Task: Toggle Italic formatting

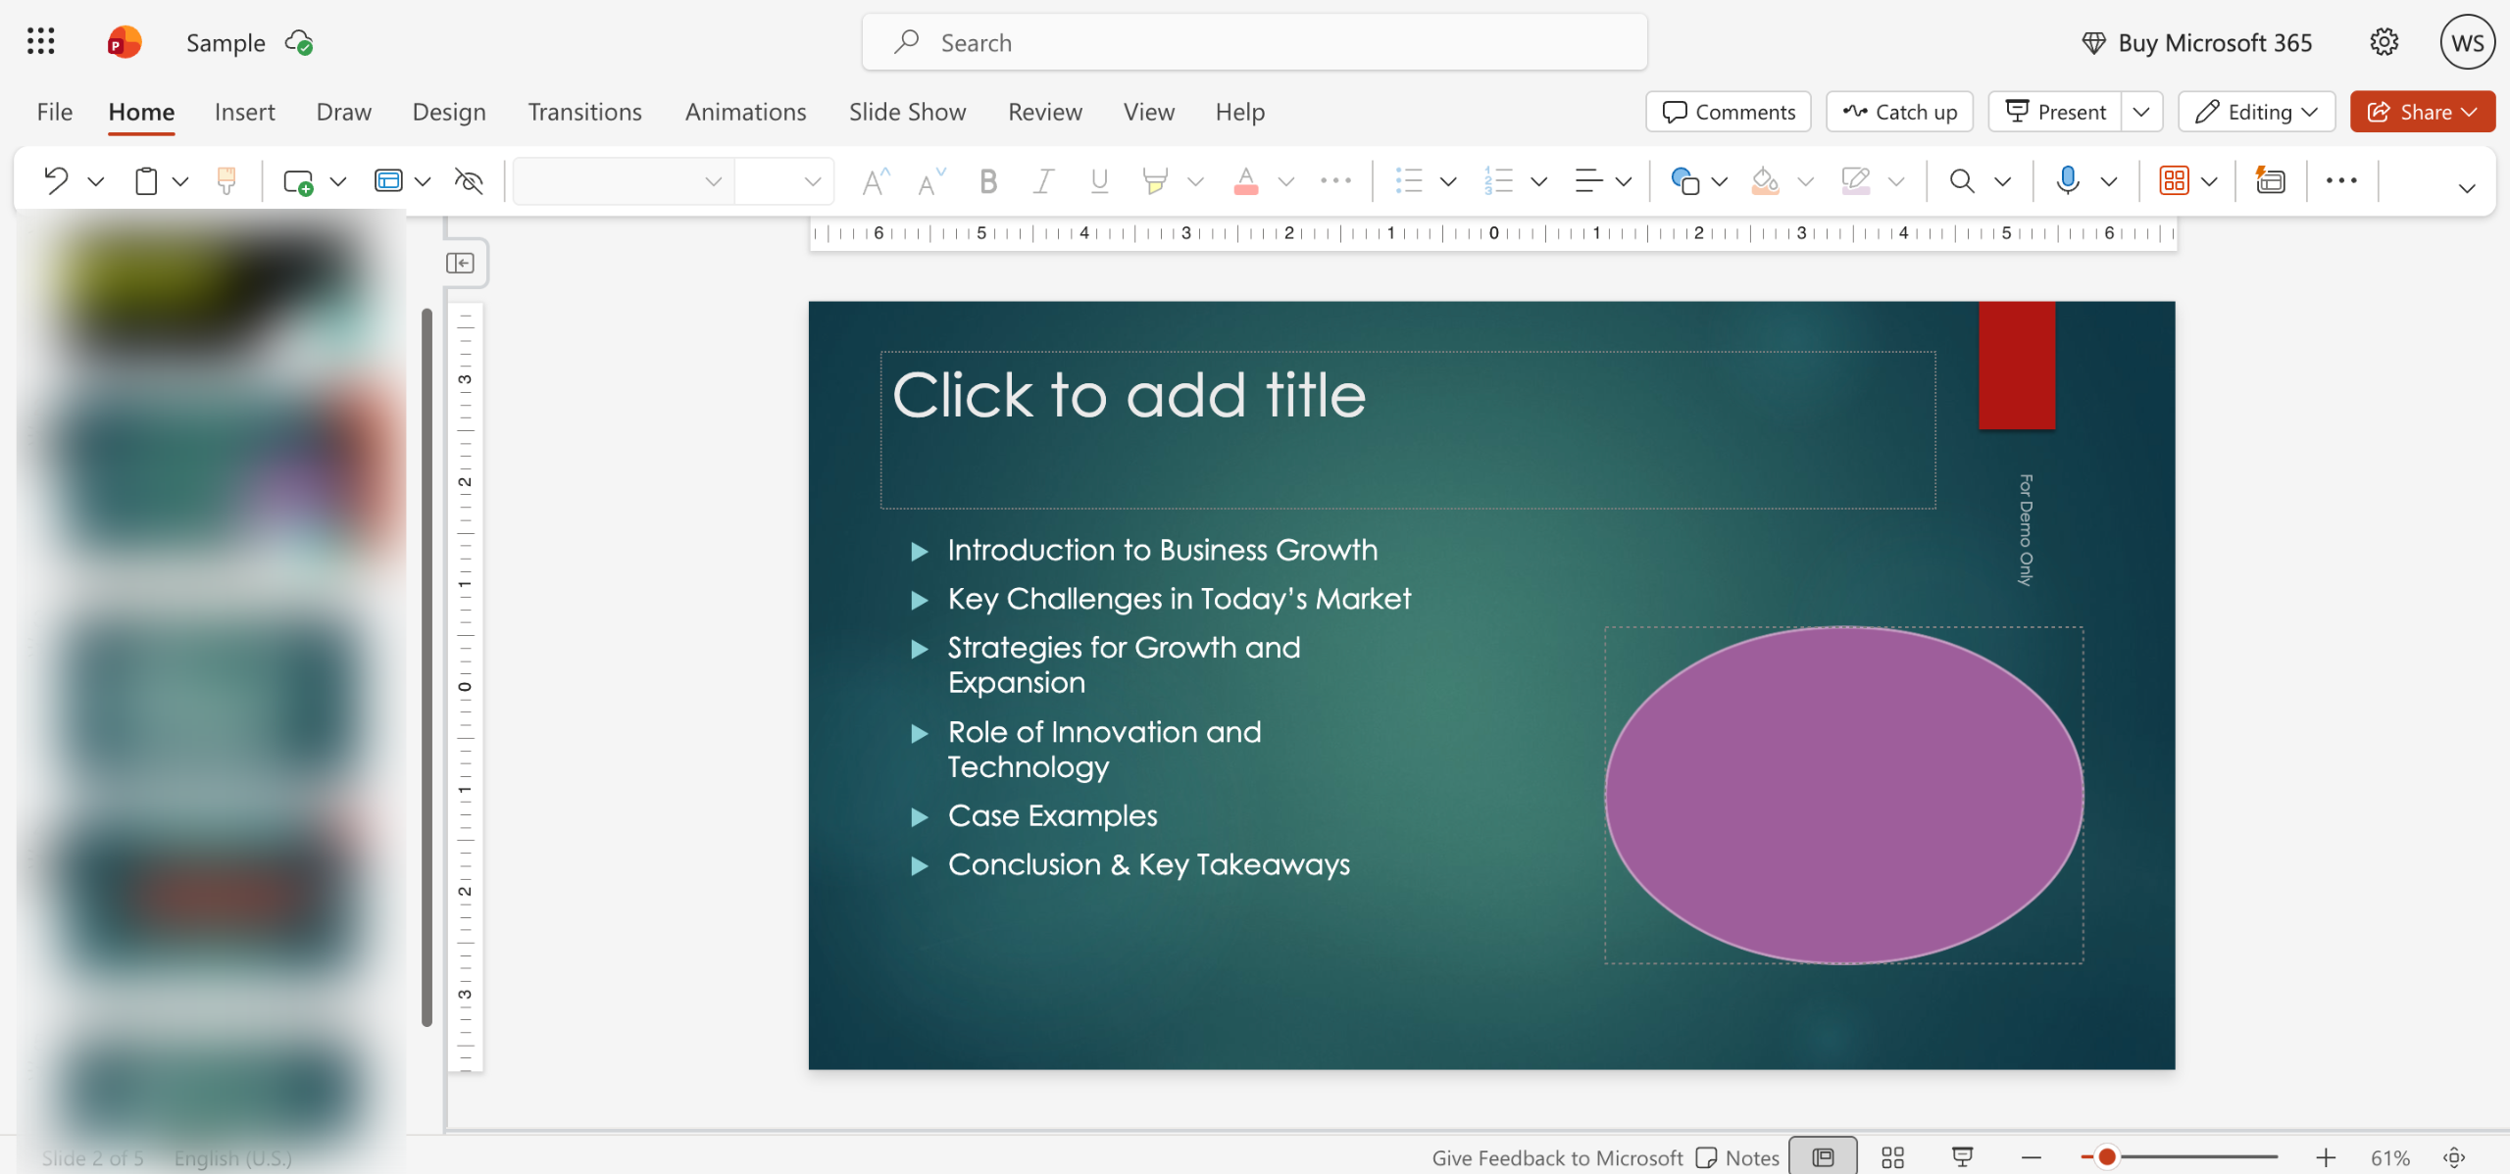Action: (1043, 181)
